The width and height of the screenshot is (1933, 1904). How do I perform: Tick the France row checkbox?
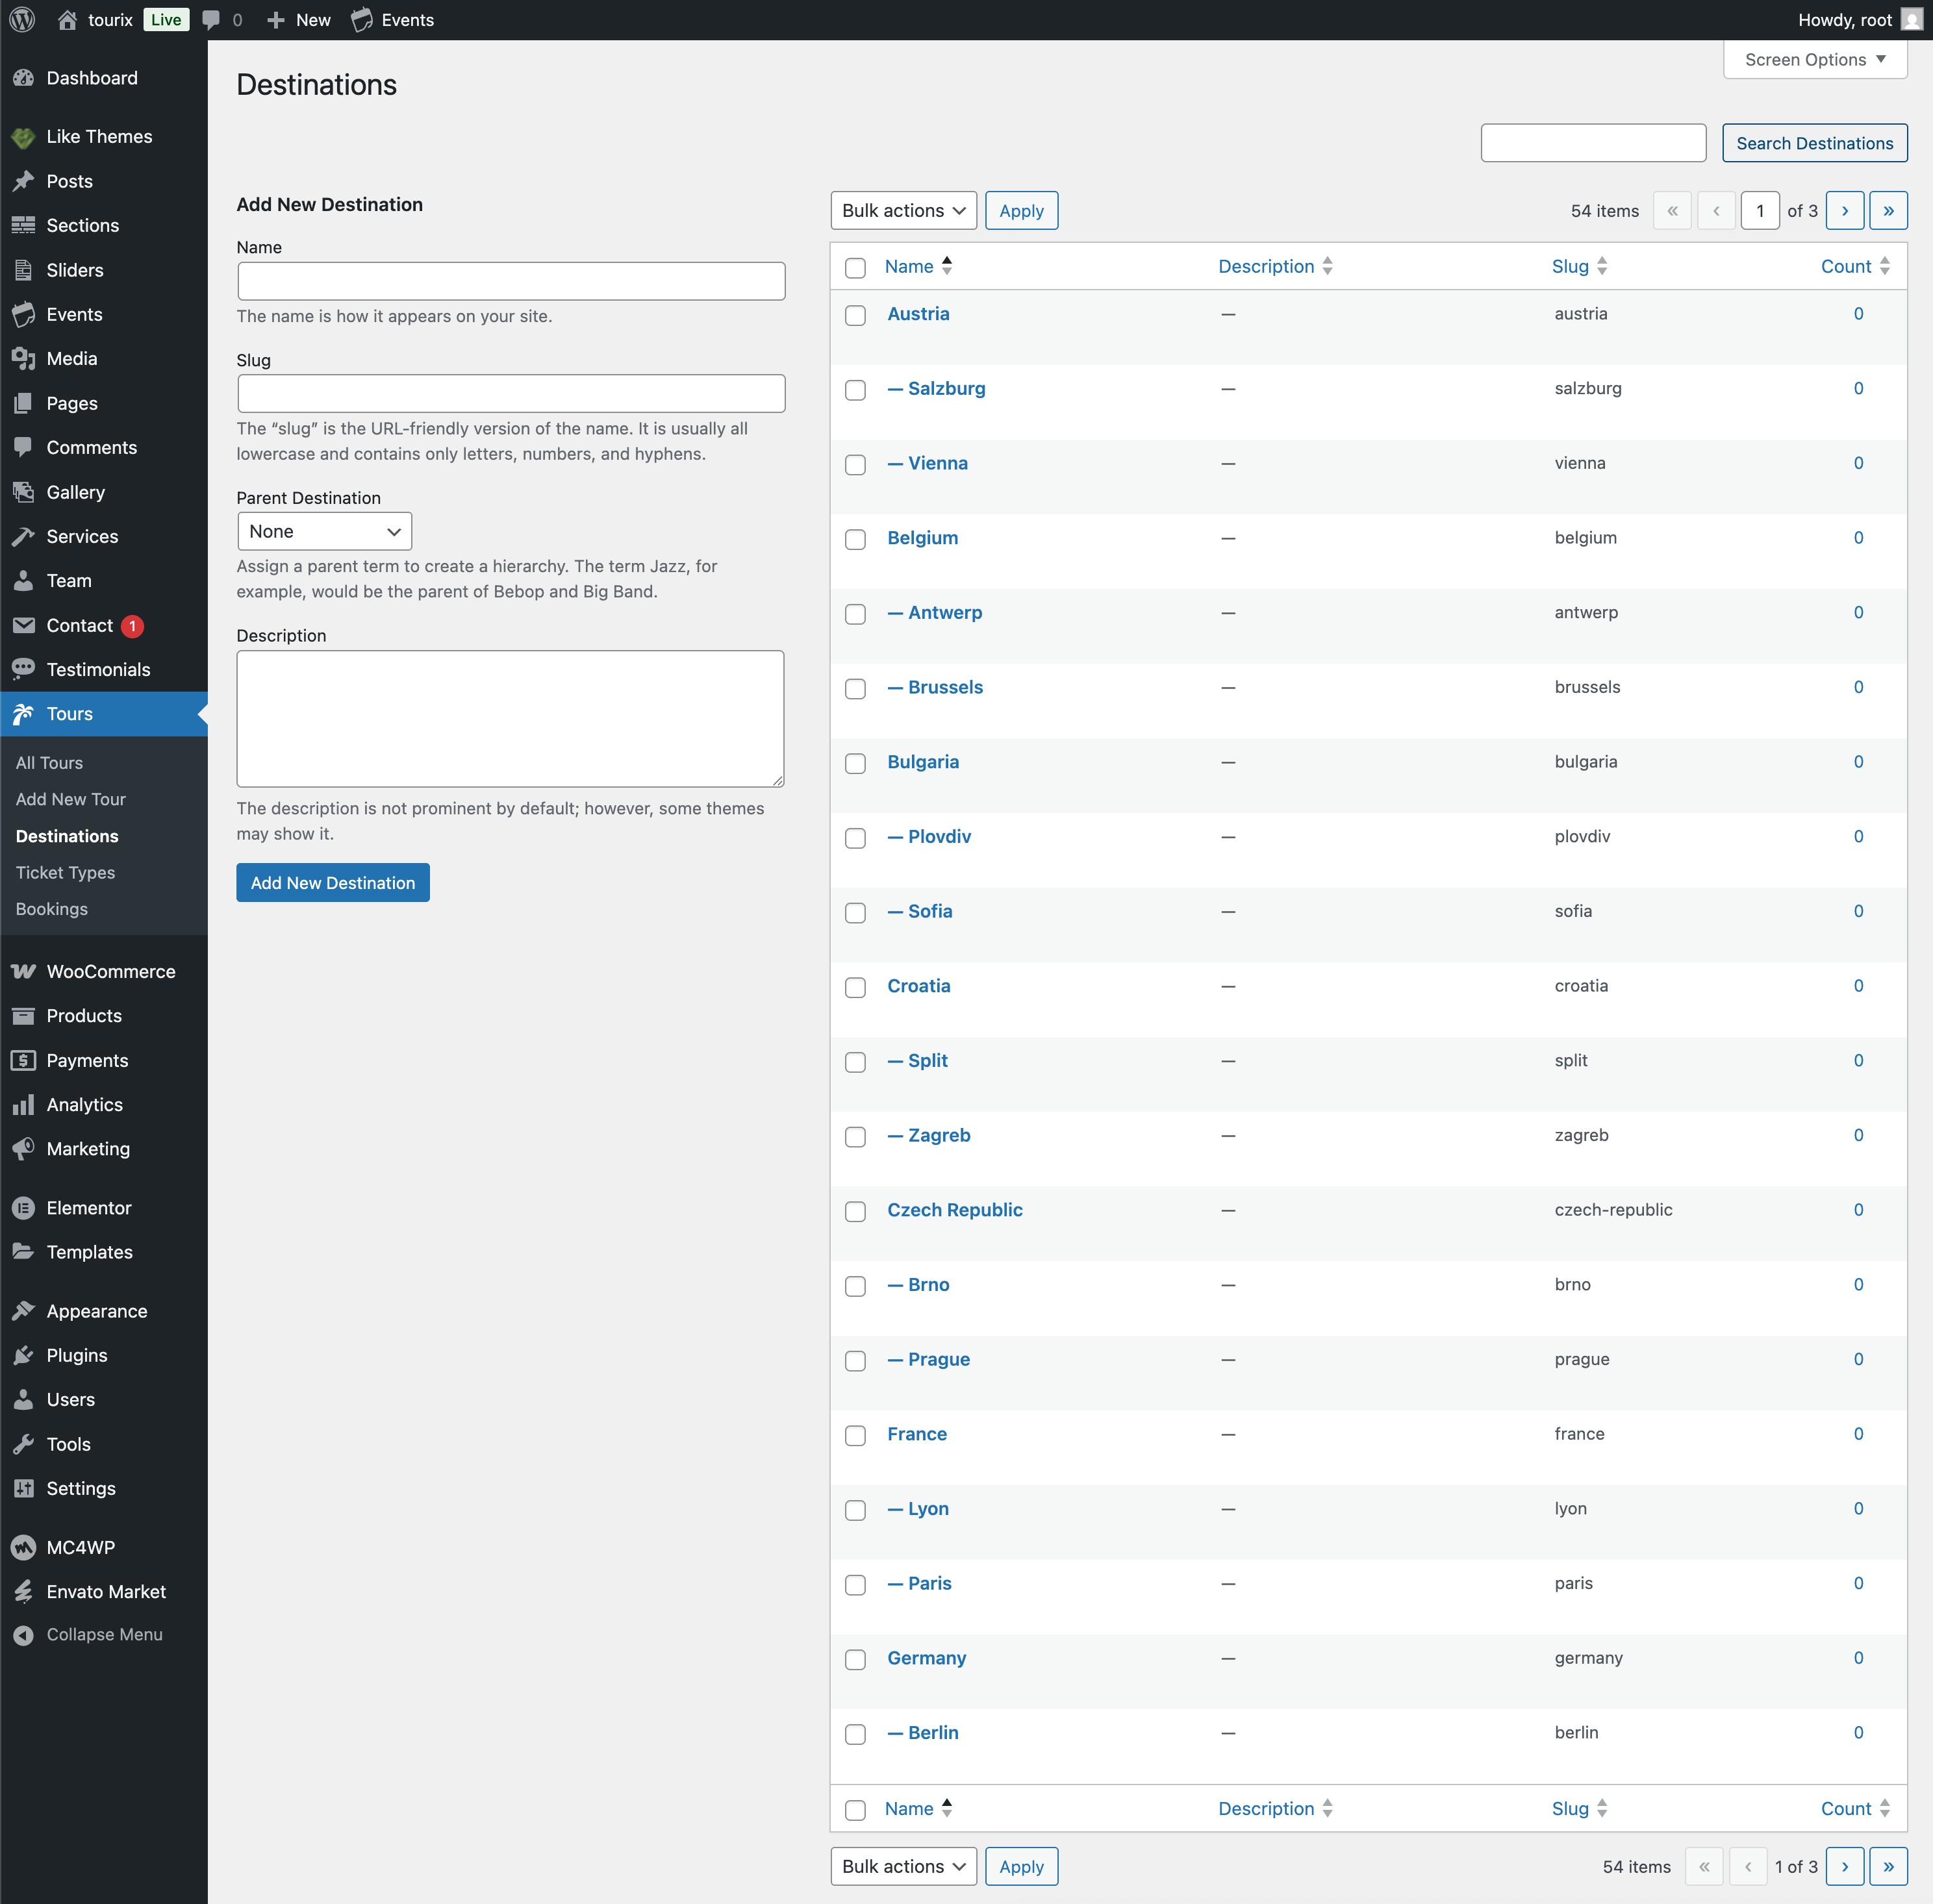pyautogui.click(x=855, y=1435)
